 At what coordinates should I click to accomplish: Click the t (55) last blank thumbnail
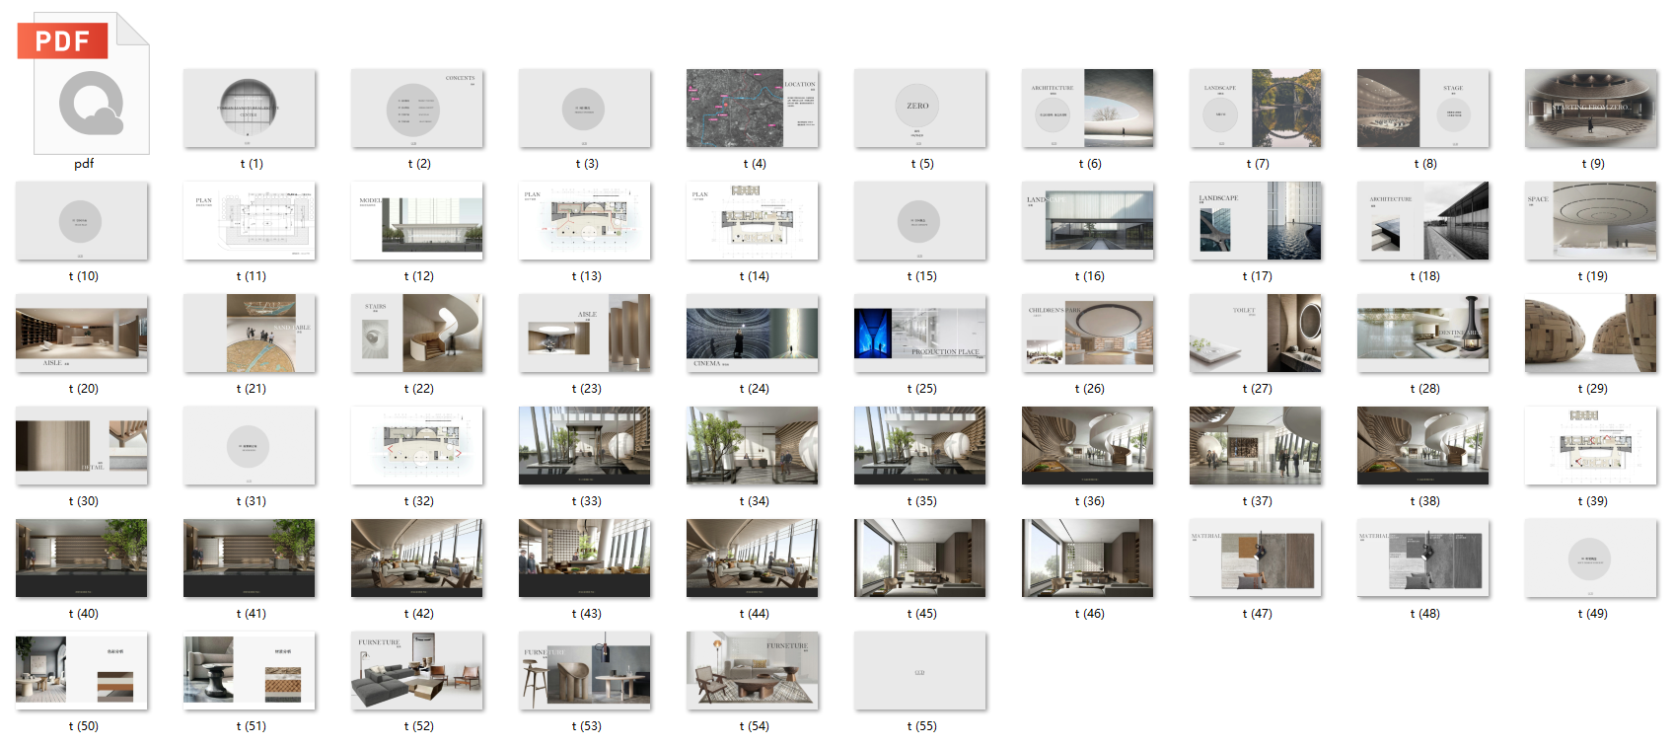tap(920, 671)
